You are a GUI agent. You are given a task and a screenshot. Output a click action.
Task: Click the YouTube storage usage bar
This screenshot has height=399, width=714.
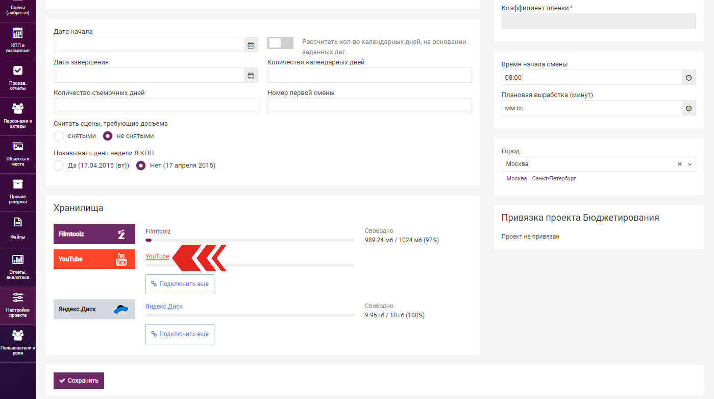pyautogui.click(x=250, y=265)
